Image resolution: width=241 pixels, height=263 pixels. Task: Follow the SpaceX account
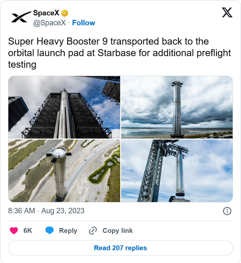(x=84, y=23)
